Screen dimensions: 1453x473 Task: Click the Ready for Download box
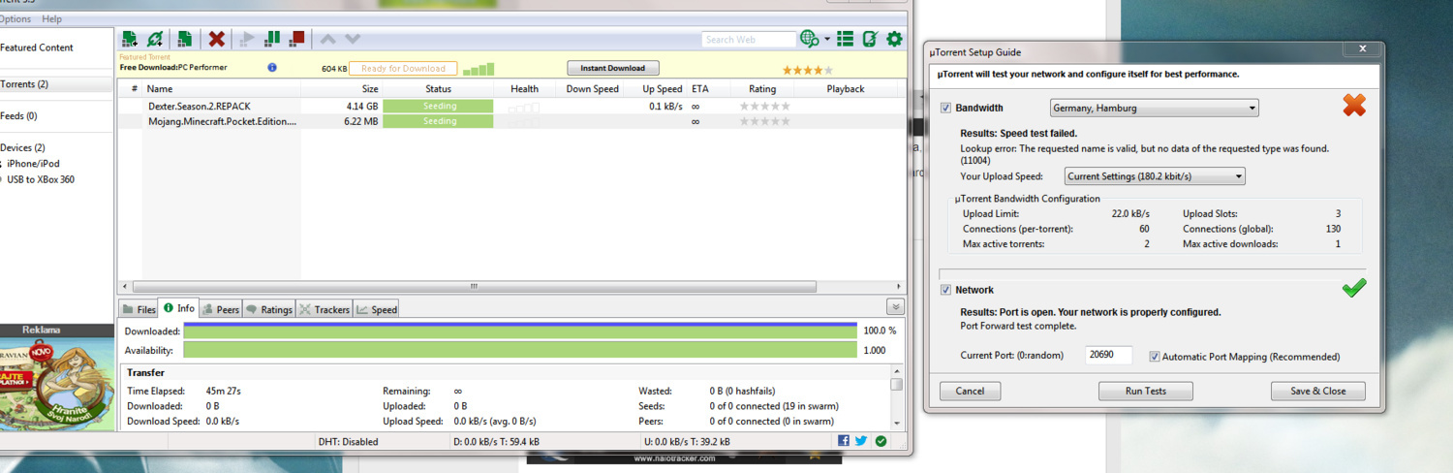(x=403, y=69)
